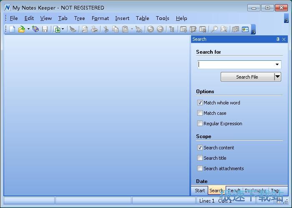Viewport: 292px width, 208px height.
Task: Switch to the Bookmarks tab
Action: (255, 191)
